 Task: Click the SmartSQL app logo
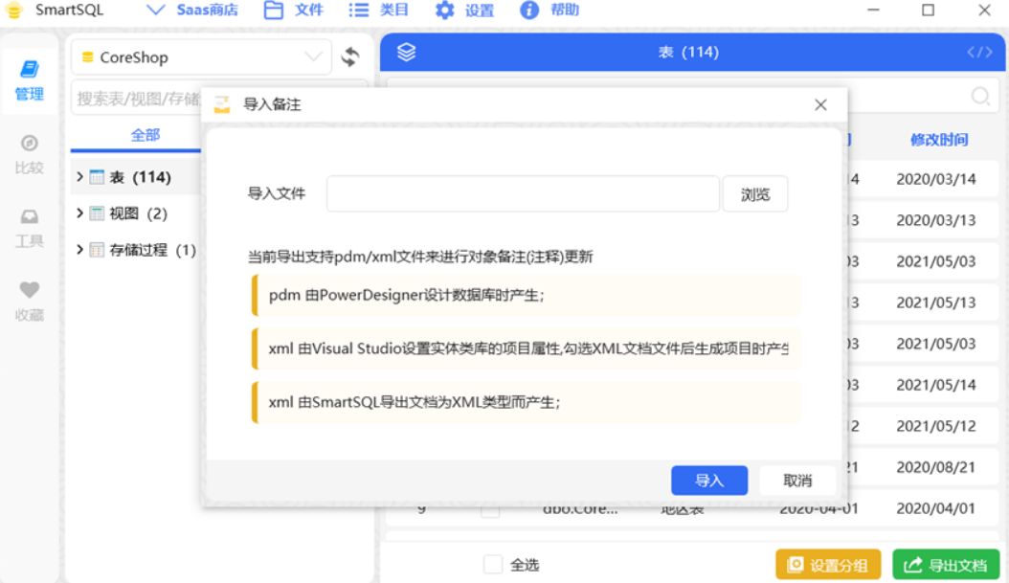click(13, 11)
